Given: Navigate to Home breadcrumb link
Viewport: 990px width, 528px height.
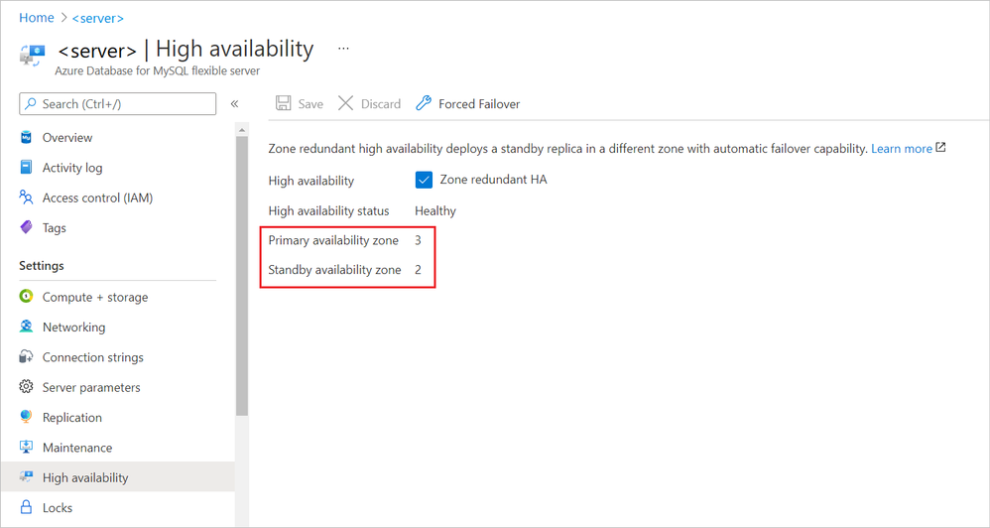Looking at the screenshot, I should coord(37,18).
